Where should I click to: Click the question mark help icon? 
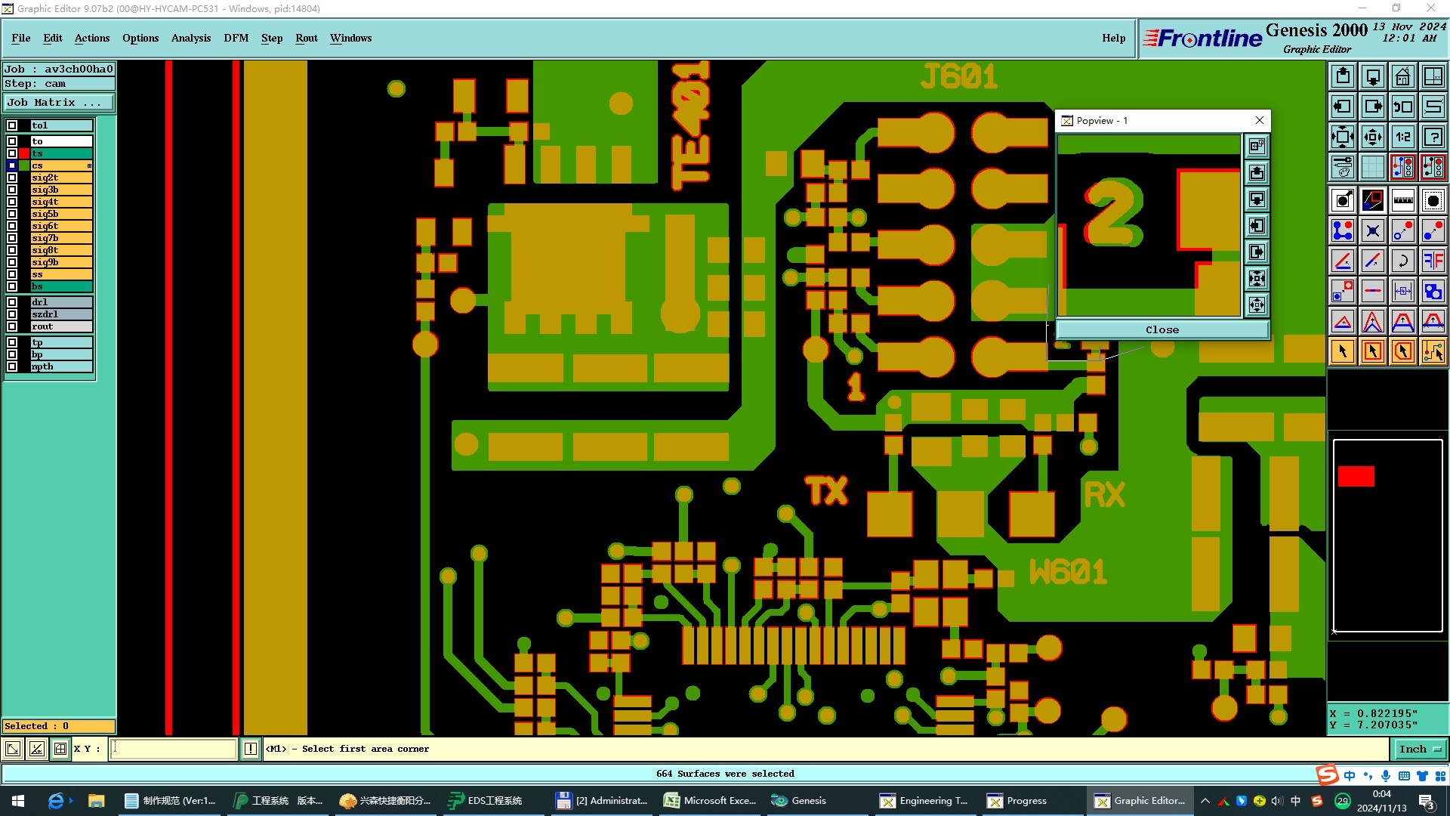pyautogui.click(x=1433, y=137)
